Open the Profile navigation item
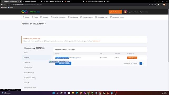 point(35,17)
